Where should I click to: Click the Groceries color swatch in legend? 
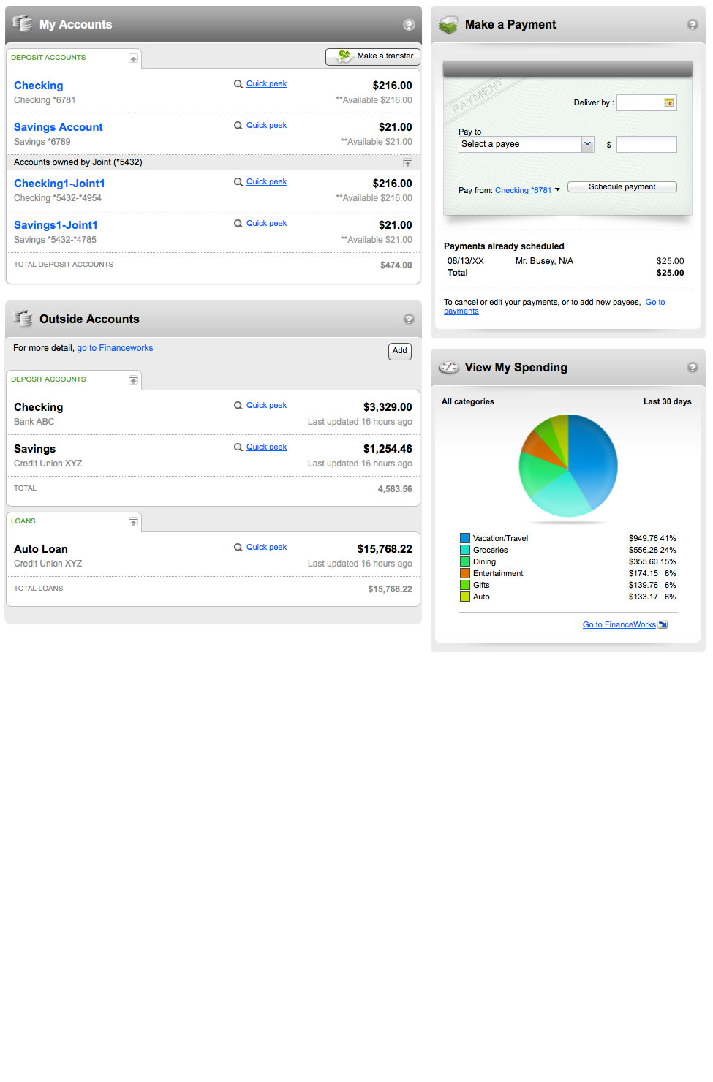[x=464, y=550]
